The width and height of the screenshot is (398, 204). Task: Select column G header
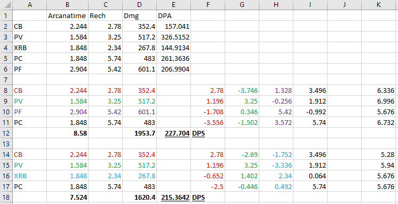(242, 5)
